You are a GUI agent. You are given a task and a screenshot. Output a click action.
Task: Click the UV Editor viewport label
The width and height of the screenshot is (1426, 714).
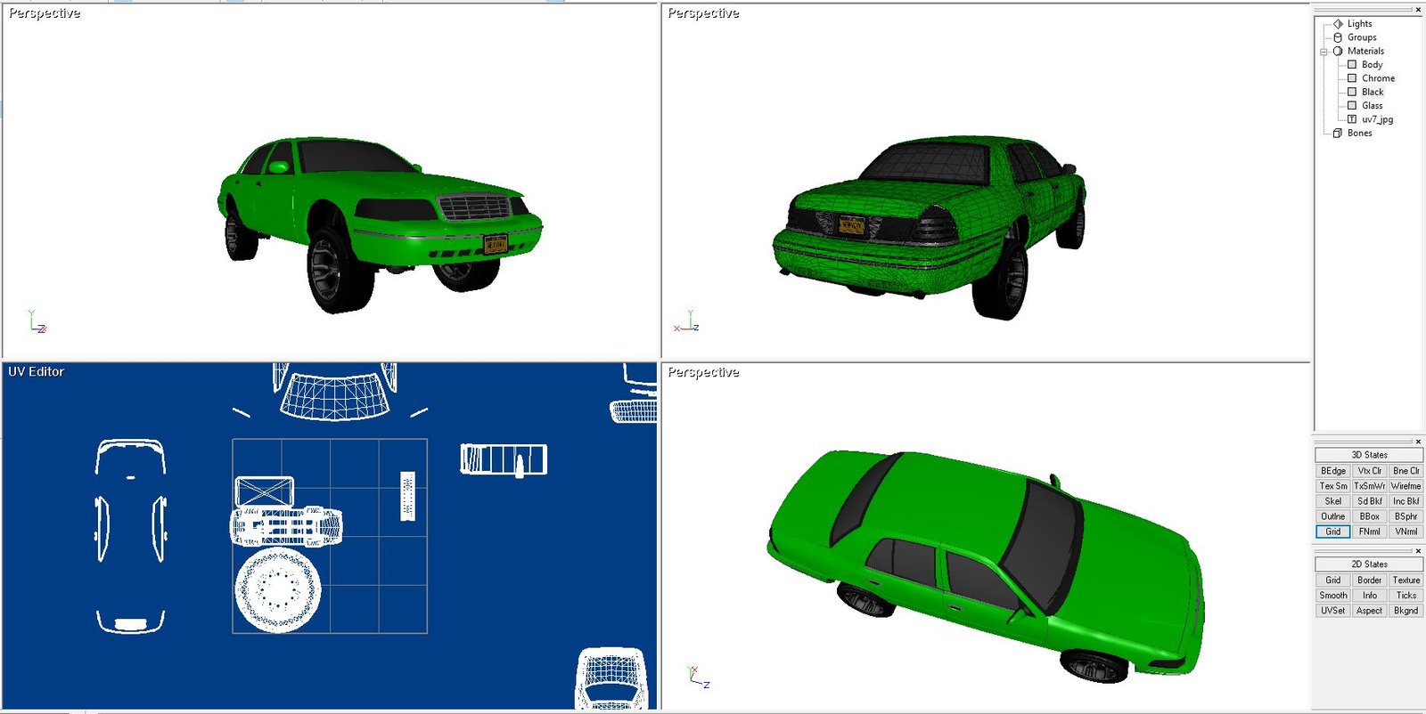tap(37, 372)
